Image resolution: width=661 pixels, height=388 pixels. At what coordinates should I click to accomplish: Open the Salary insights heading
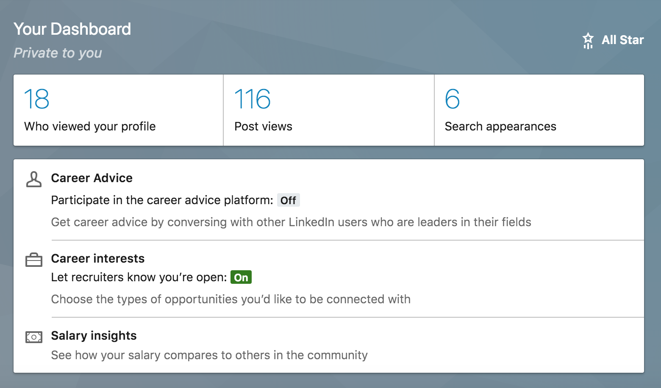(x=94, y=335)
